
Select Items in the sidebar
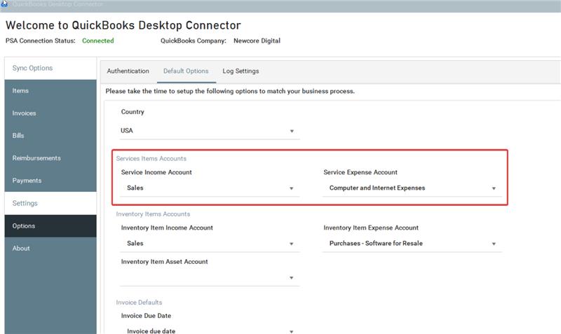click(50, 91)
